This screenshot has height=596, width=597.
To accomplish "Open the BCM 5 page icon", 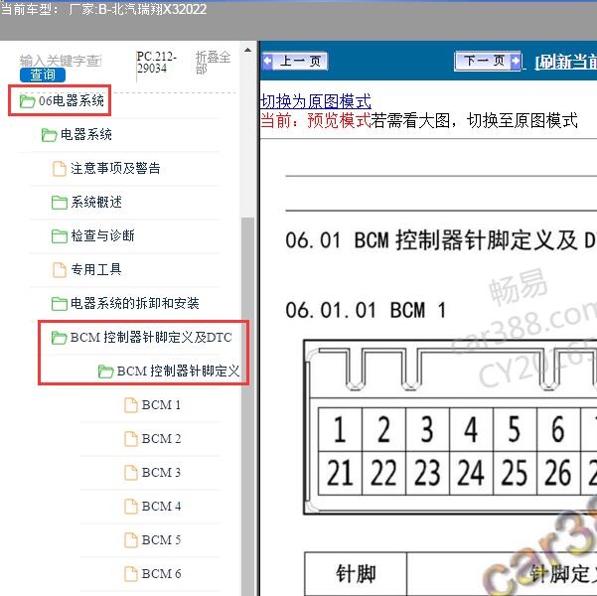I will click(x=131, y=540).
